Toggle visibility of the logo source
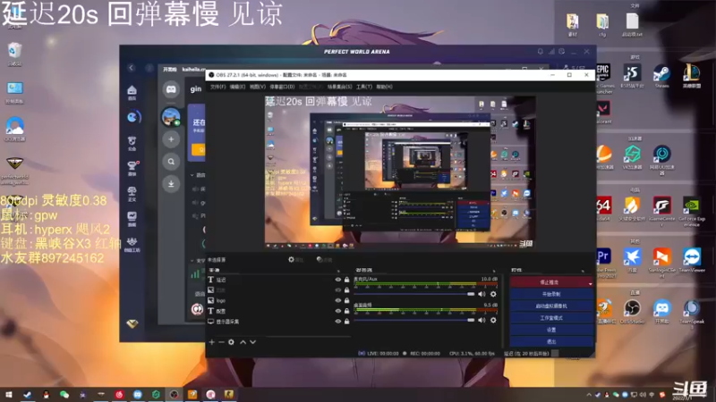The height and width of the screenshot is (402, 716). (338, 300)
